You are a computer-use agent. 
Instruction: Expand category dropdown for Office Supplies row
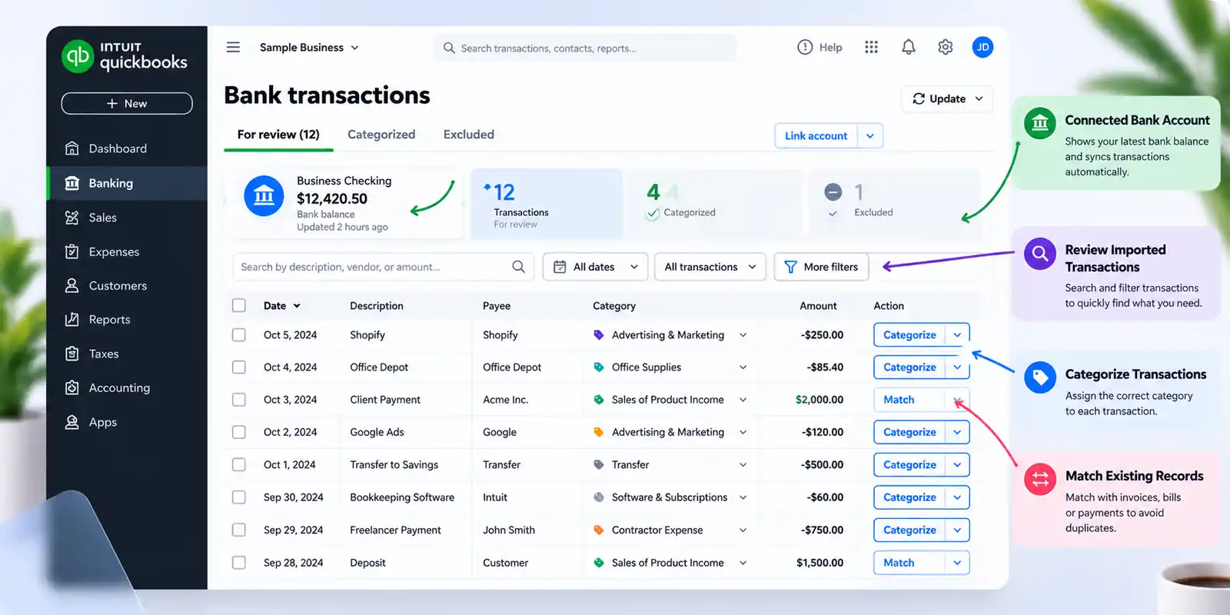click(x=743, y=367)
